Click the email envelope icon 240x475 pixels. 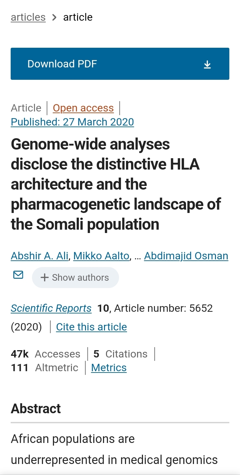(18, 275)
